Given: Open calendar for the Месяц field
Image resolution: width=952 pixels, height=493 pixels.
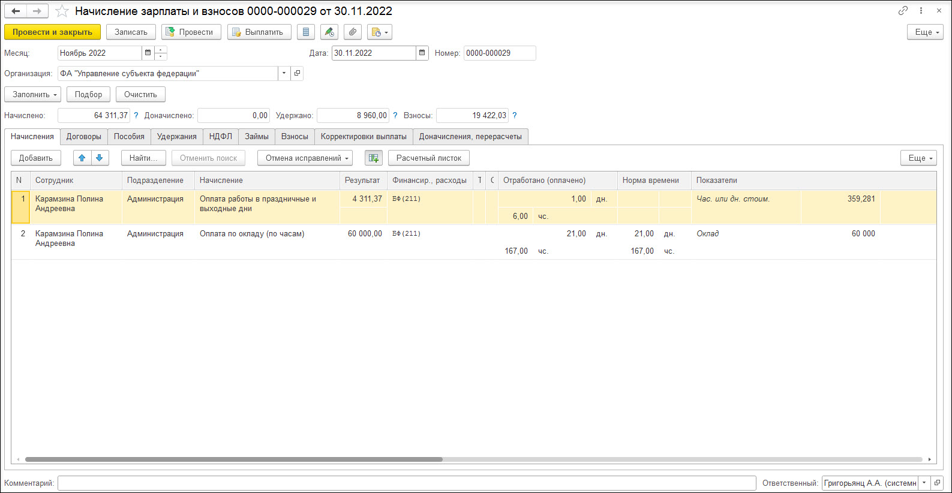Looking at the screenshot, I should [148, 53].
